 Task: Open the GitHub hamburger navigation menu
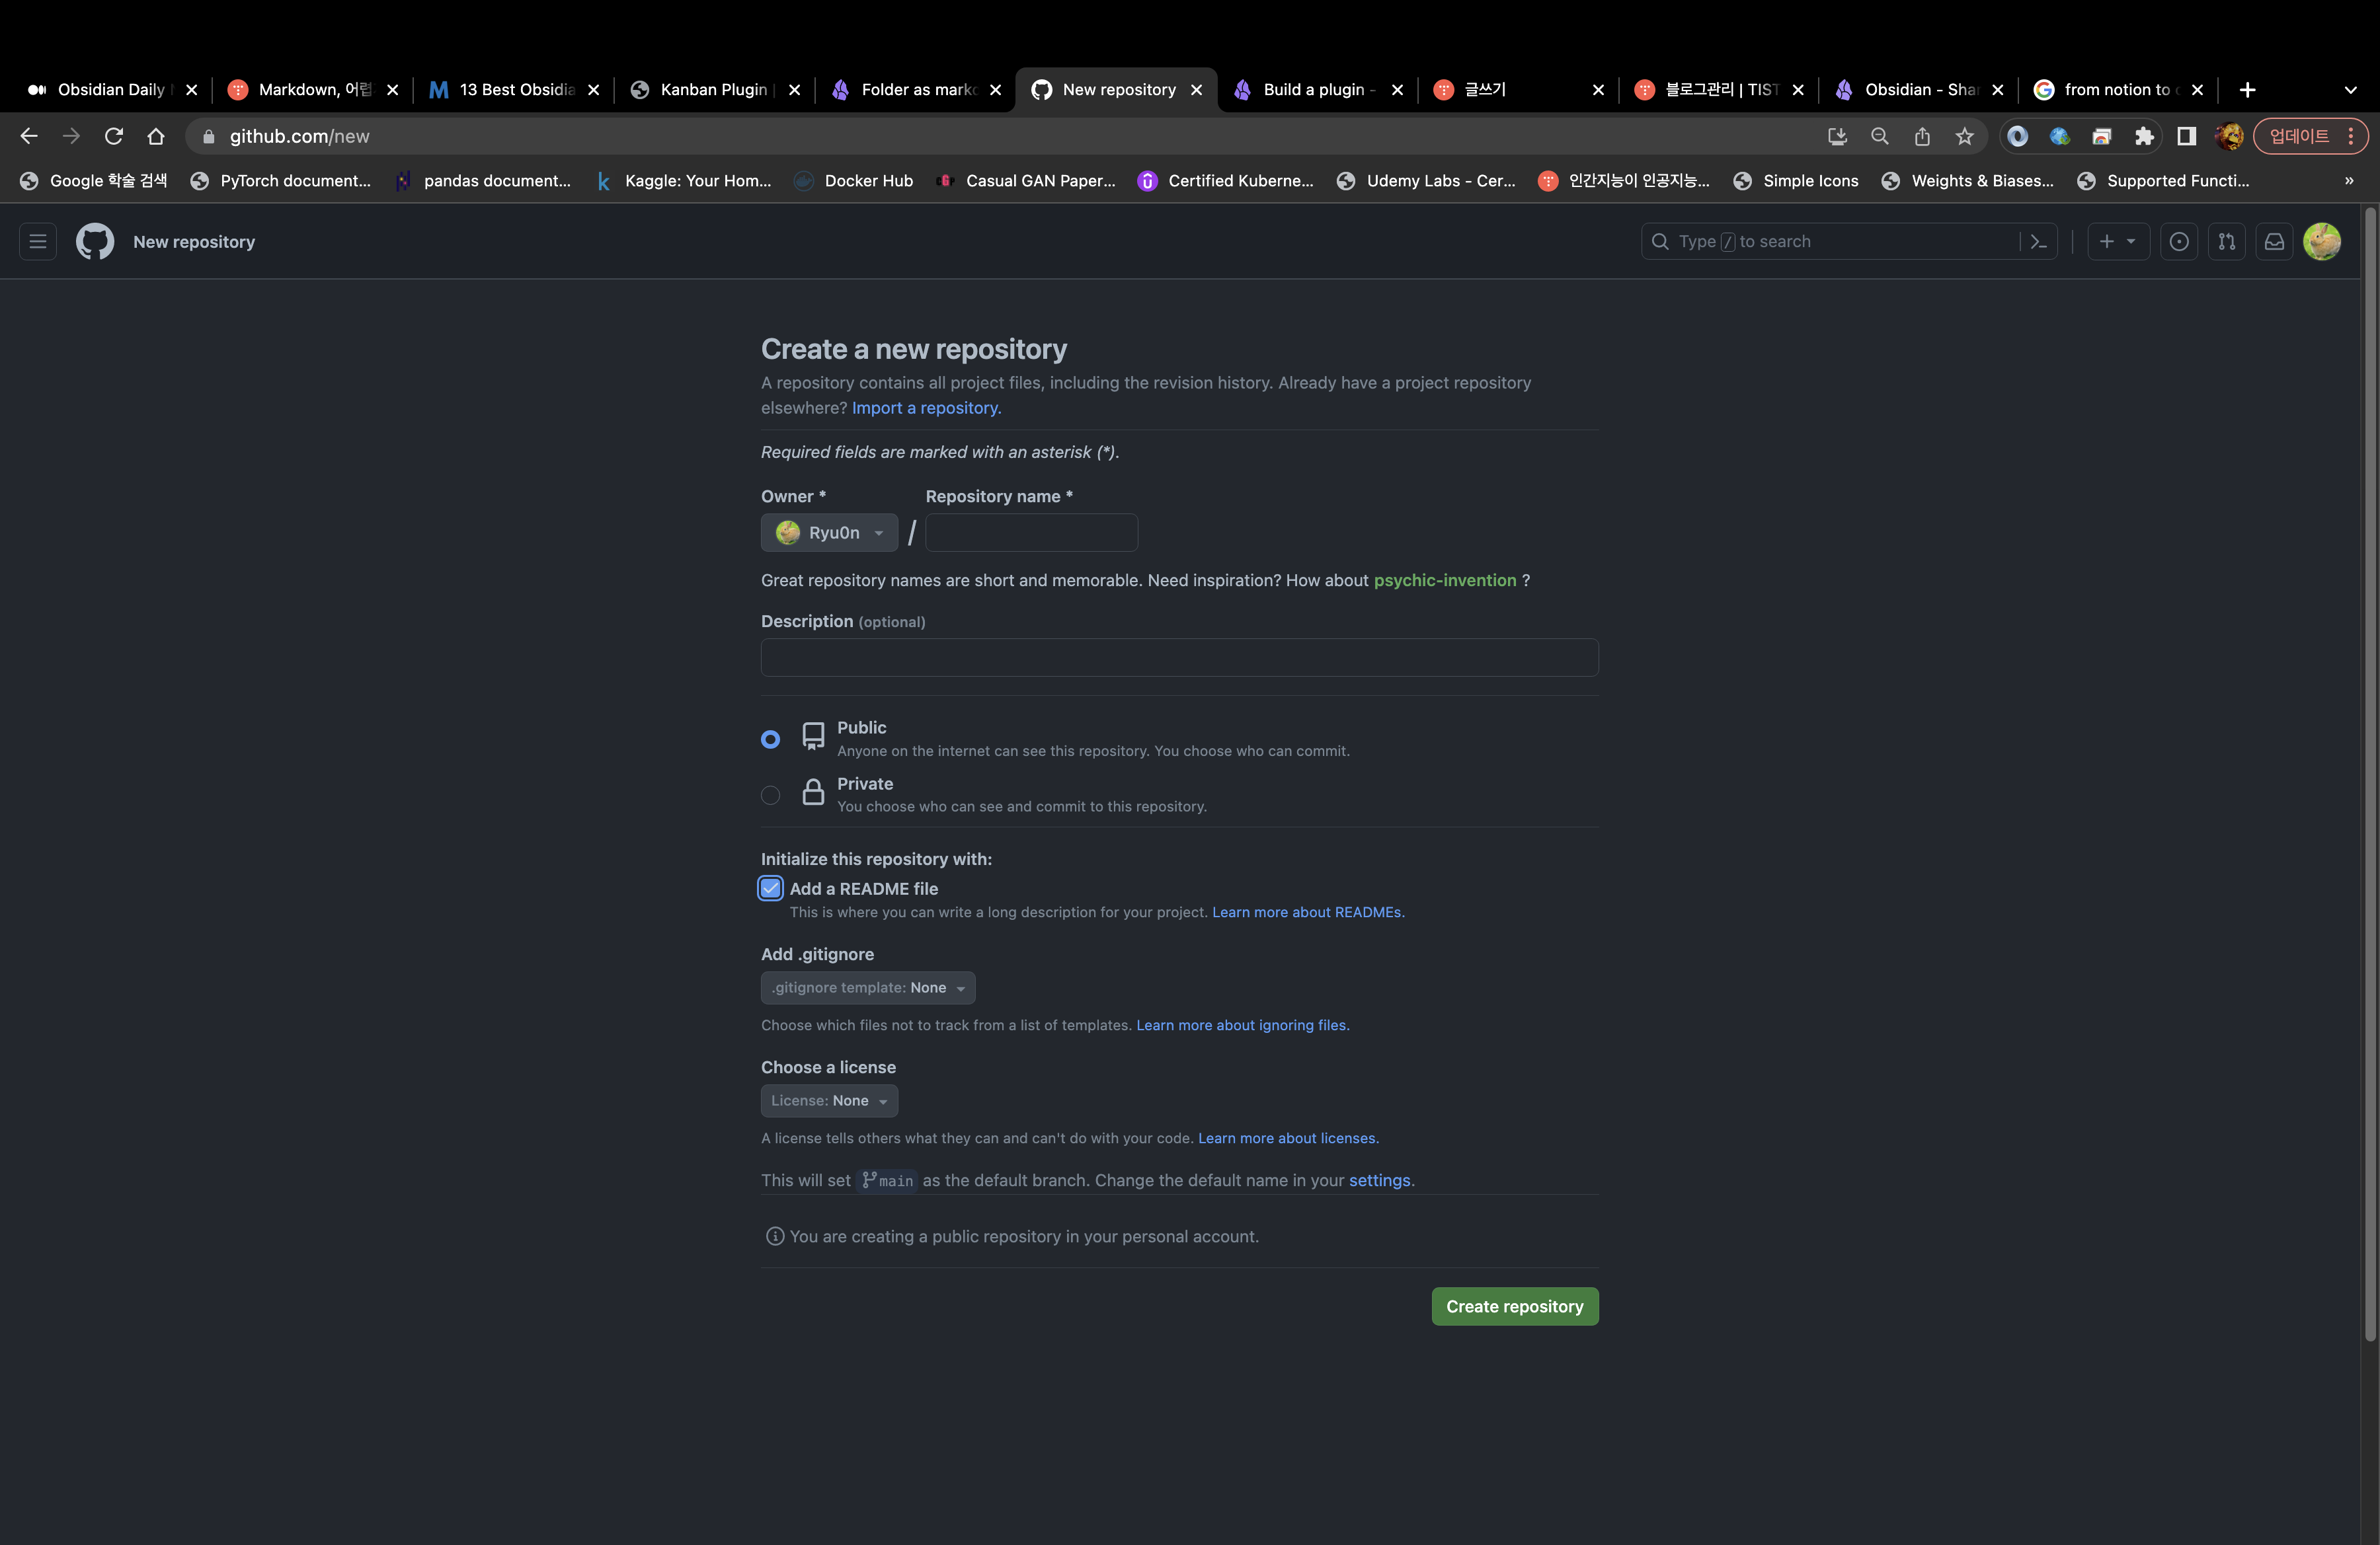(x=38, y=241)
